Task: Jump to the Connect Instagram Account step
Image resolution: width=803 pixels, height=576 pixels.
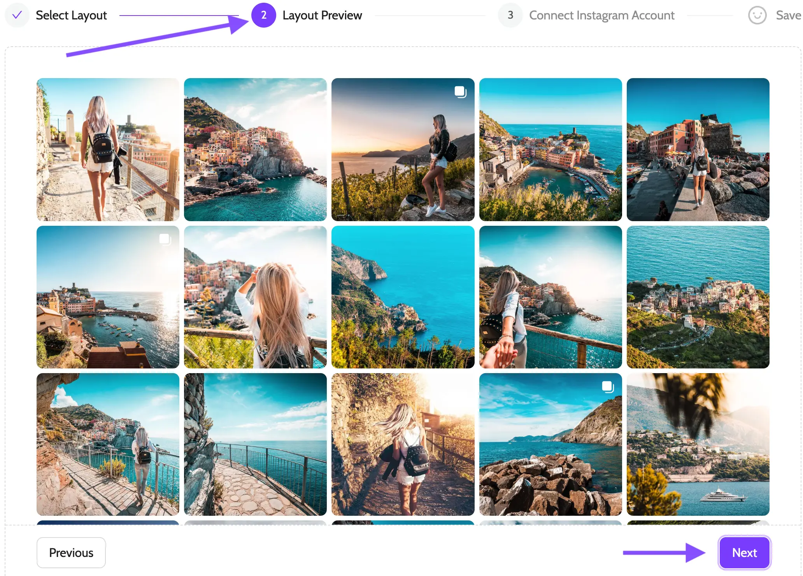Action: 601,16
